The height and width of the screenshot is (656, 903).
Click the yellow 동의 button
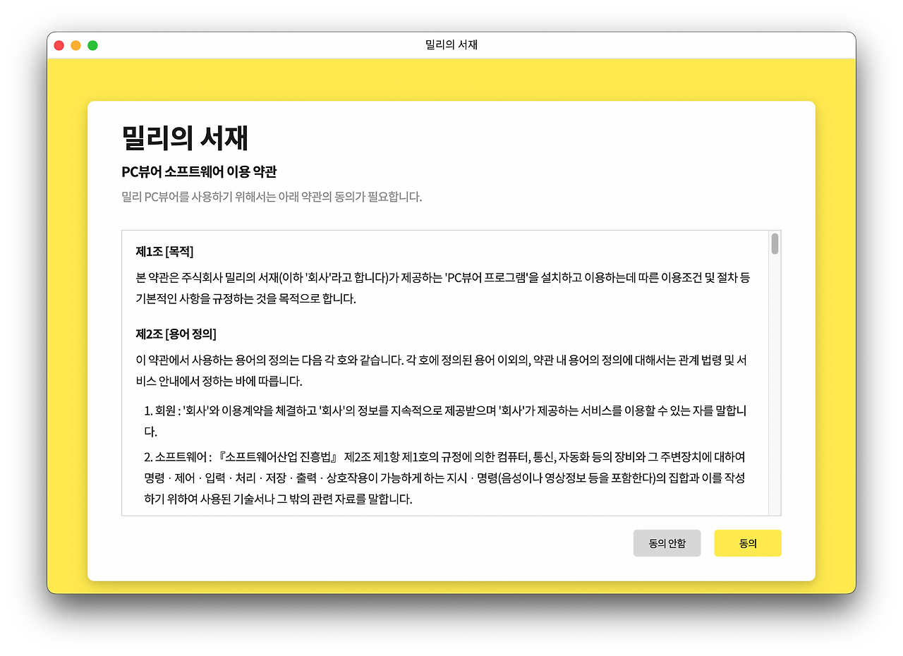[x=748, y=543]
